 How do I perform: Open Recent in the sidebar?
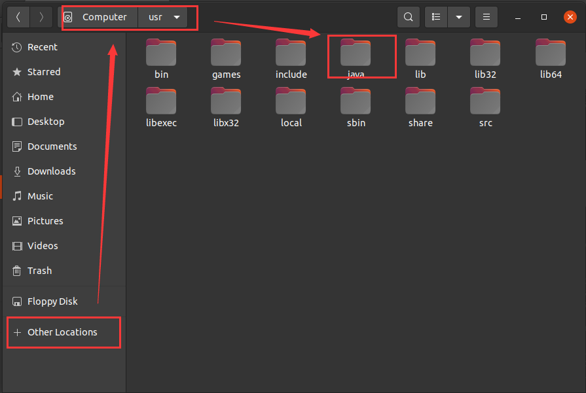pyautogui.click(x=64, y=47)
